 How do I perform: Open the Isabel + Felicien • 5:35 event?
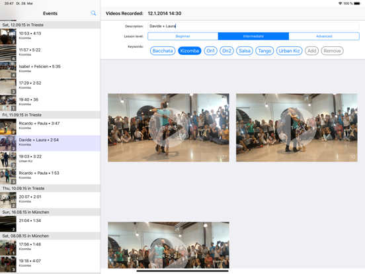pos(50,69)
